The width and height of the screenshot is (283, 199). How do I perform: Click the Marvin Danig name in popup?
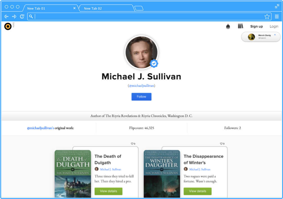point(264,35)
